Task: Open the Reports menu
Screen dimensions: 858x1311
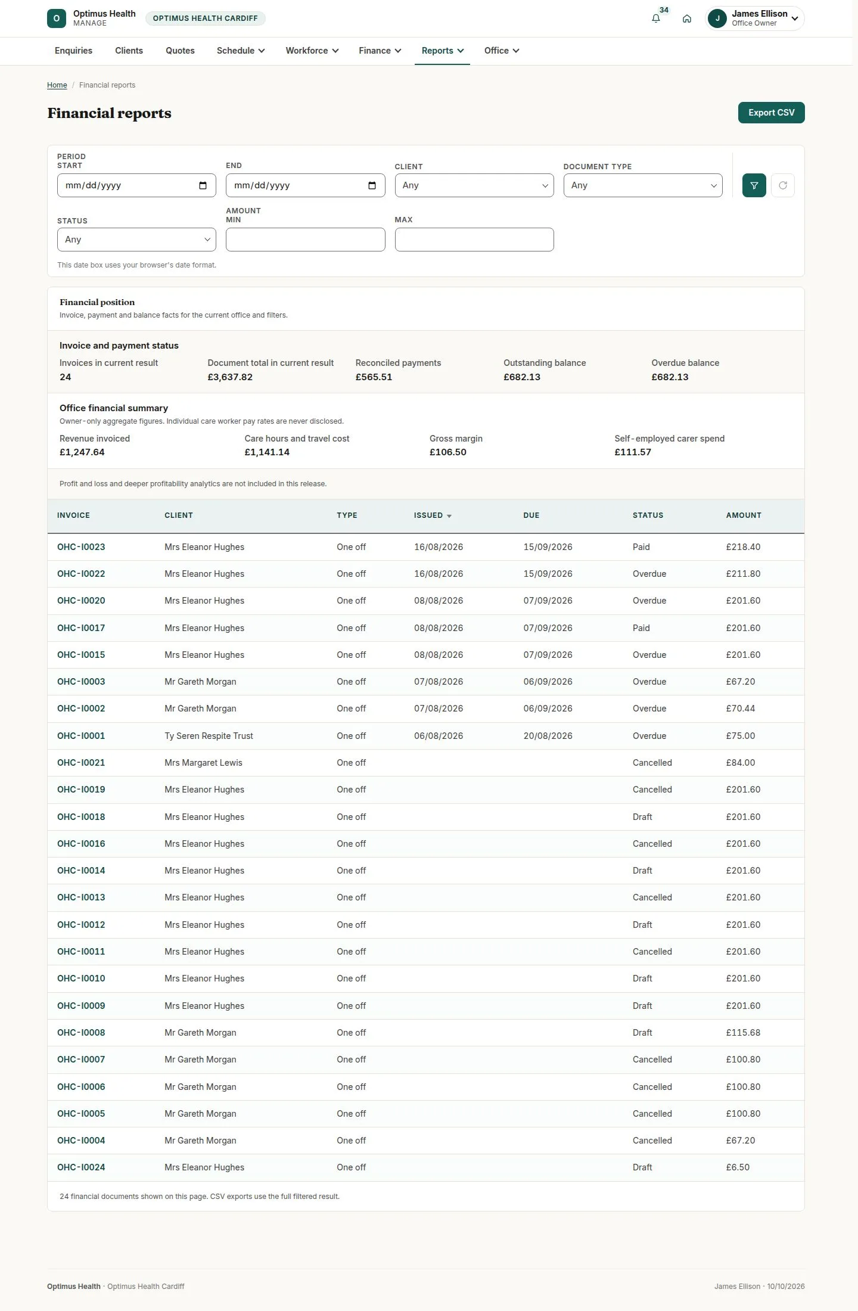Action: (x=443, y=51)
